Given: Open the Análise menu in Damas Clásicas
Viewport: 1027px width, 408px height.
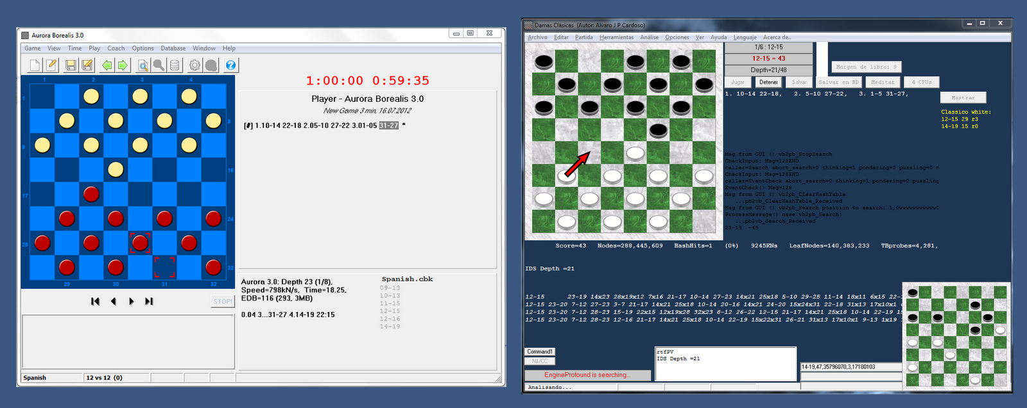Looking at the screenshot, I should (x=650, y=37).
